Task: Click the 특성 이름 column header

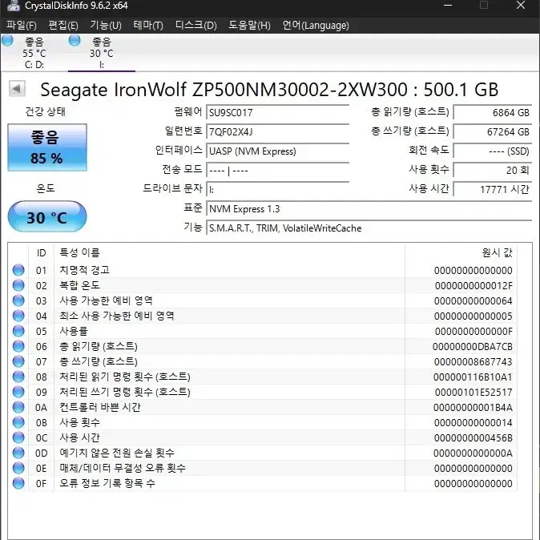Action: [229, 253]
